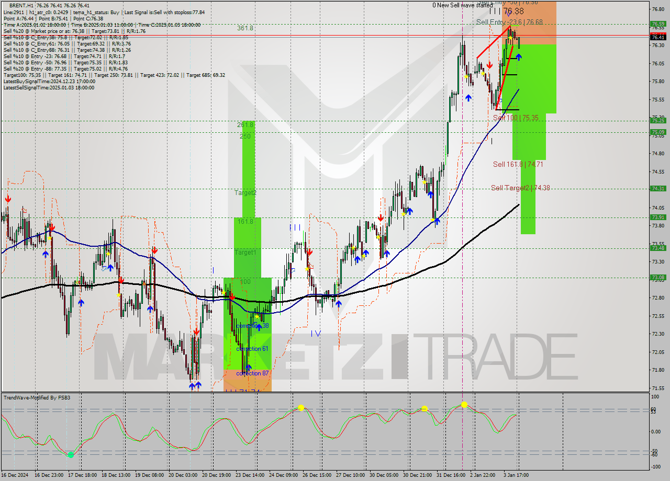Click the 'correction 61' label
This screenshot has height=481, width=670.
[x=252, y=349]
